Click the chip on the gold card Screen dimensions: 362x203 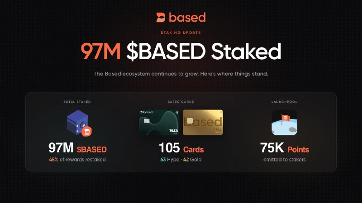190,120
